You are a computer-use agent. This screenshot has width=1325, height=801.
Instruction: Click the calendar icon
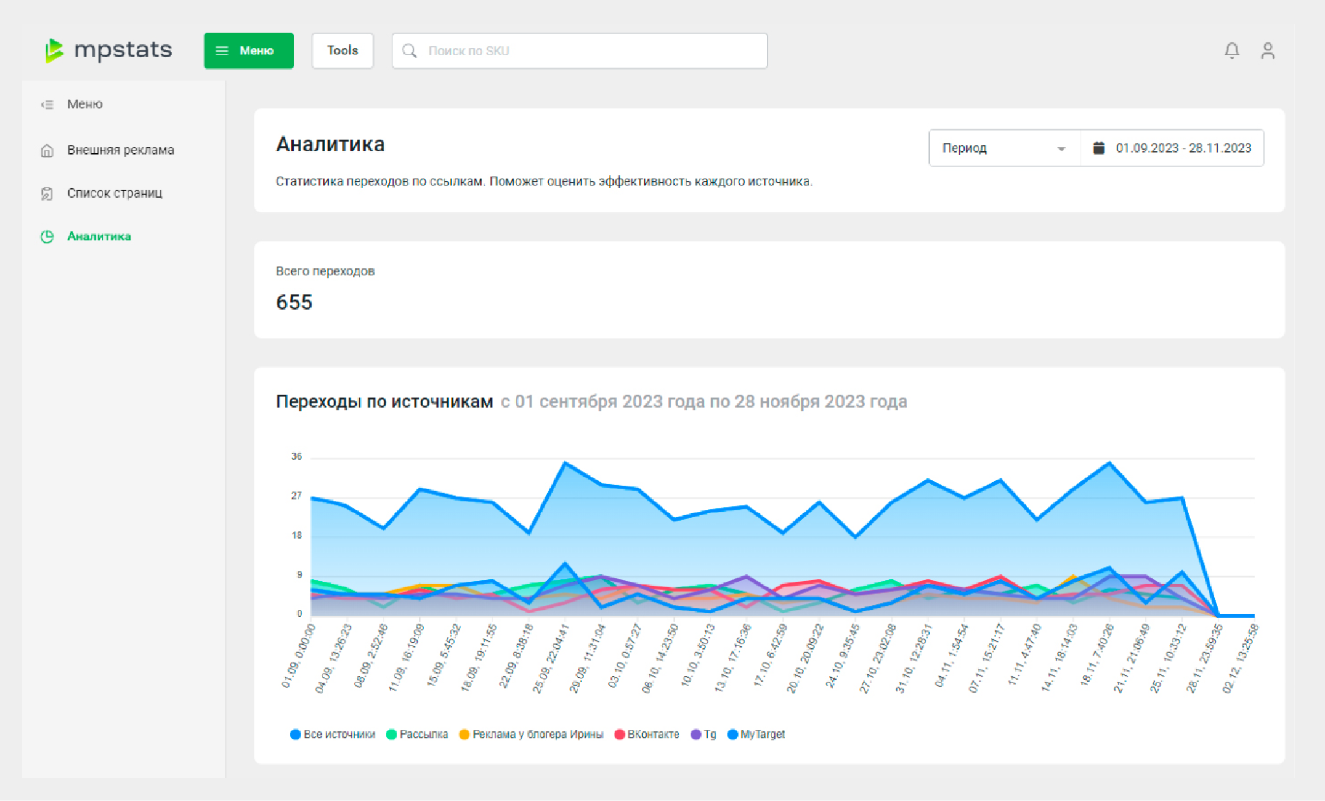click(1098, 148)
